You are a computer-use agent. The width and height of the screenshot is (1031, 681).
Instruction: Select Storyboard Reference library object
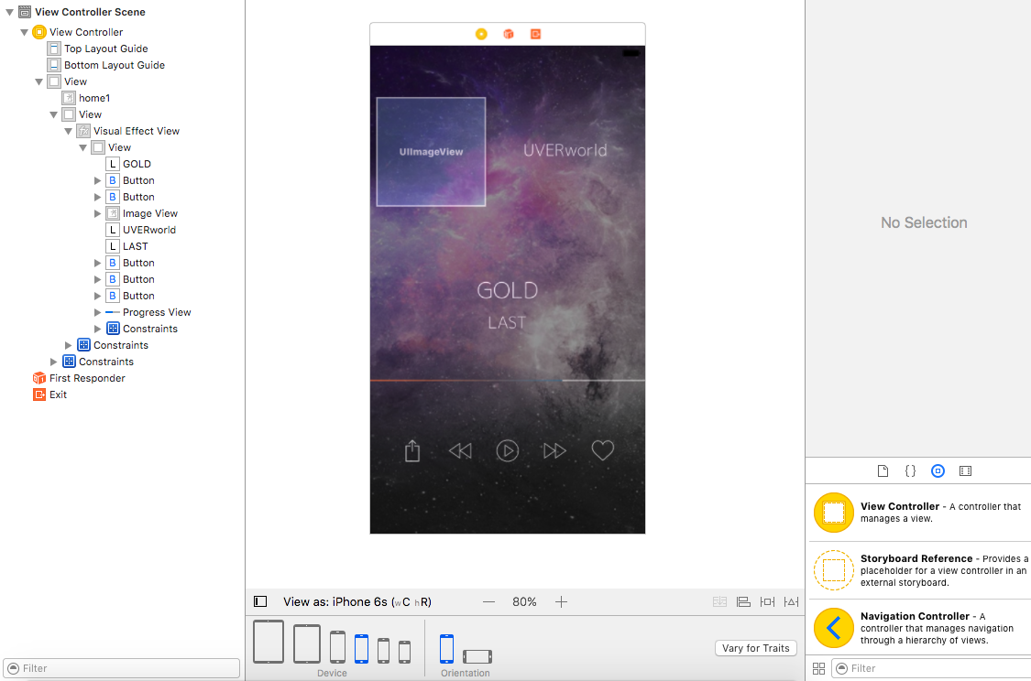pos(918,570)
